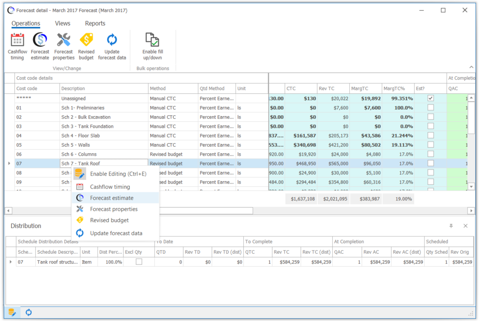This screenshot has width=482, height=321.
Task: Click Dist Perc... column header in Distribution
Action: pyautogui.click(x=110, y=252)
